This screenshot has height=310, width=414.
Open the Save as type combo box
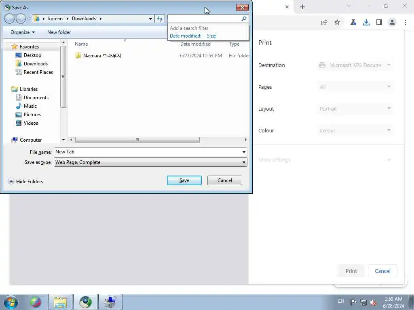click(150, 162)
